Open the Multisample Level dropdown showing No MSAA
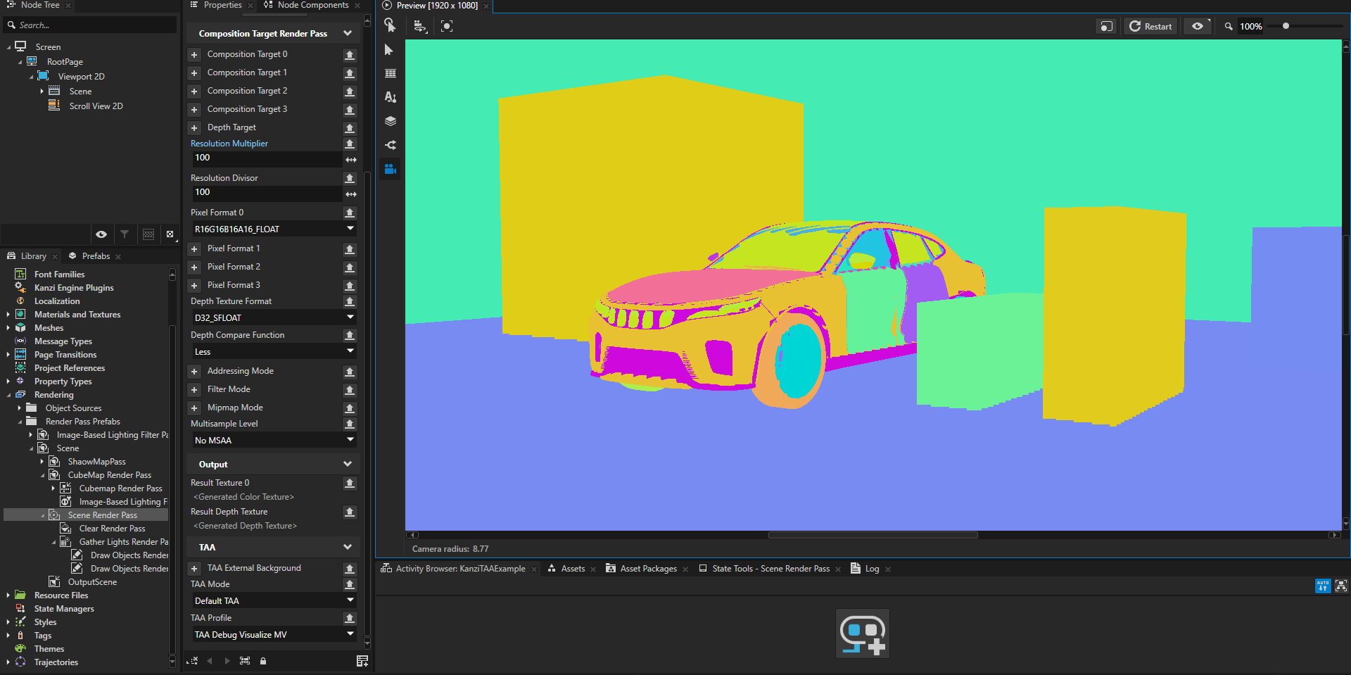The height and width of the screenshot is (675, 1351). point(274,441)
